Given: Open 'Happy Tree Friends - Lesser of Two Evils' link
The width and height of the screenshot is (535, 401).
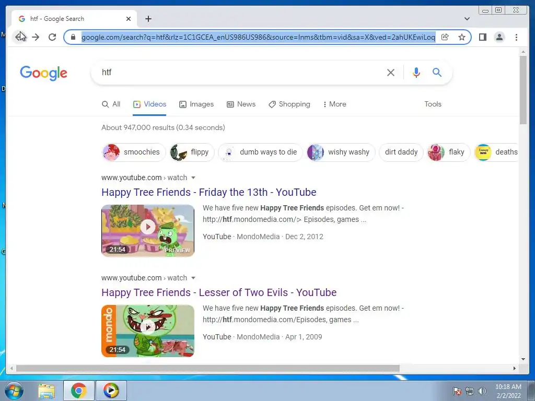Looking at the screenshot, I should click(x=219, y=292).
